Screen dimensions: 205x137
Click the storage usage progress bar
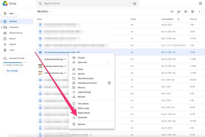(16, 63)
